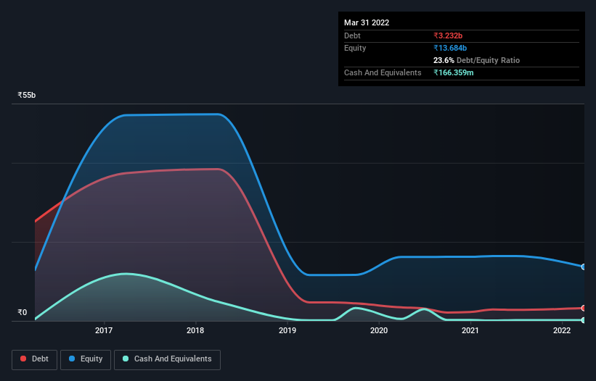The height and width of the screenshot is (381, 596).
Task: Click the ₹166.359m cash value
Action: 454,72
